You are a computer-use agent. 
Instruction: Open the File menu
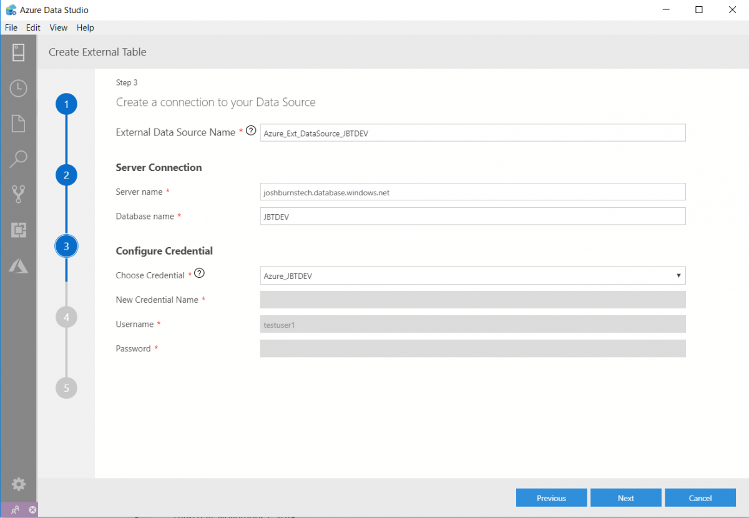[x=11, y=27]
